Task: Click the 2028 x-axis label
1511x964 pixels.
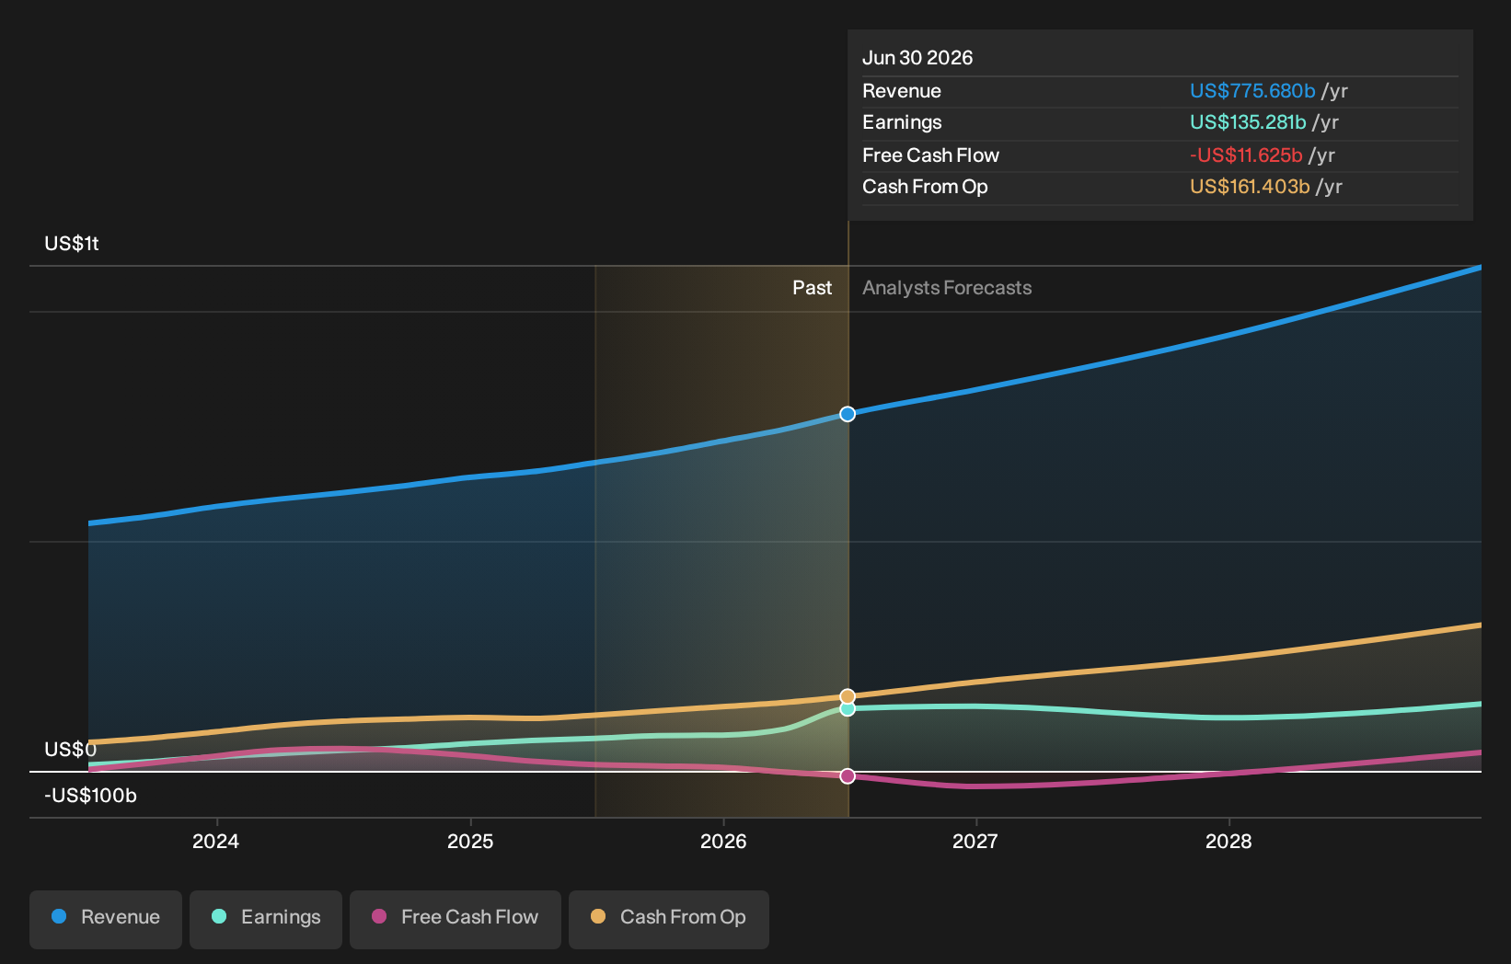Action: pyautogui.click(x=1228, y=841)
